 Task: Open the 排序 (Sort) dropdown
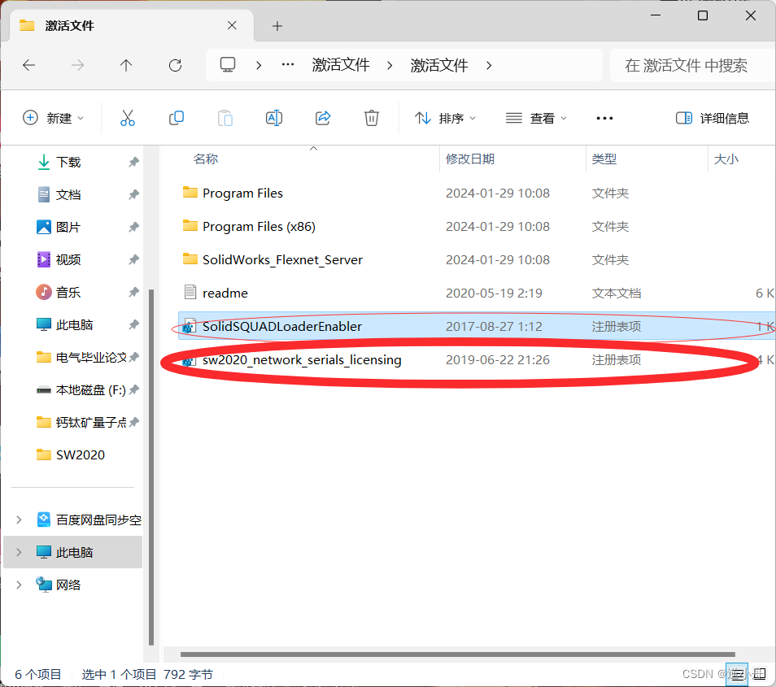tap(445, 118)
